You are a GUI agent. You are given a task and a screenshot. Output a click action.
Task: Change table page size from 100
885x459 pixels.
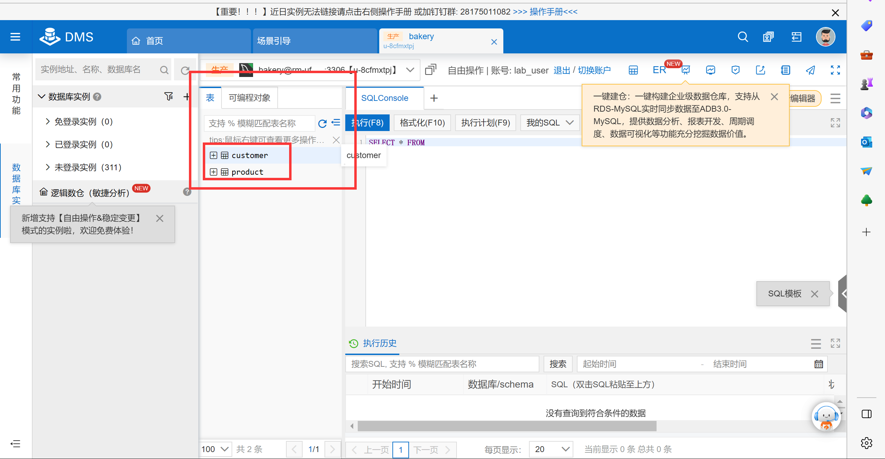[215, 449]
